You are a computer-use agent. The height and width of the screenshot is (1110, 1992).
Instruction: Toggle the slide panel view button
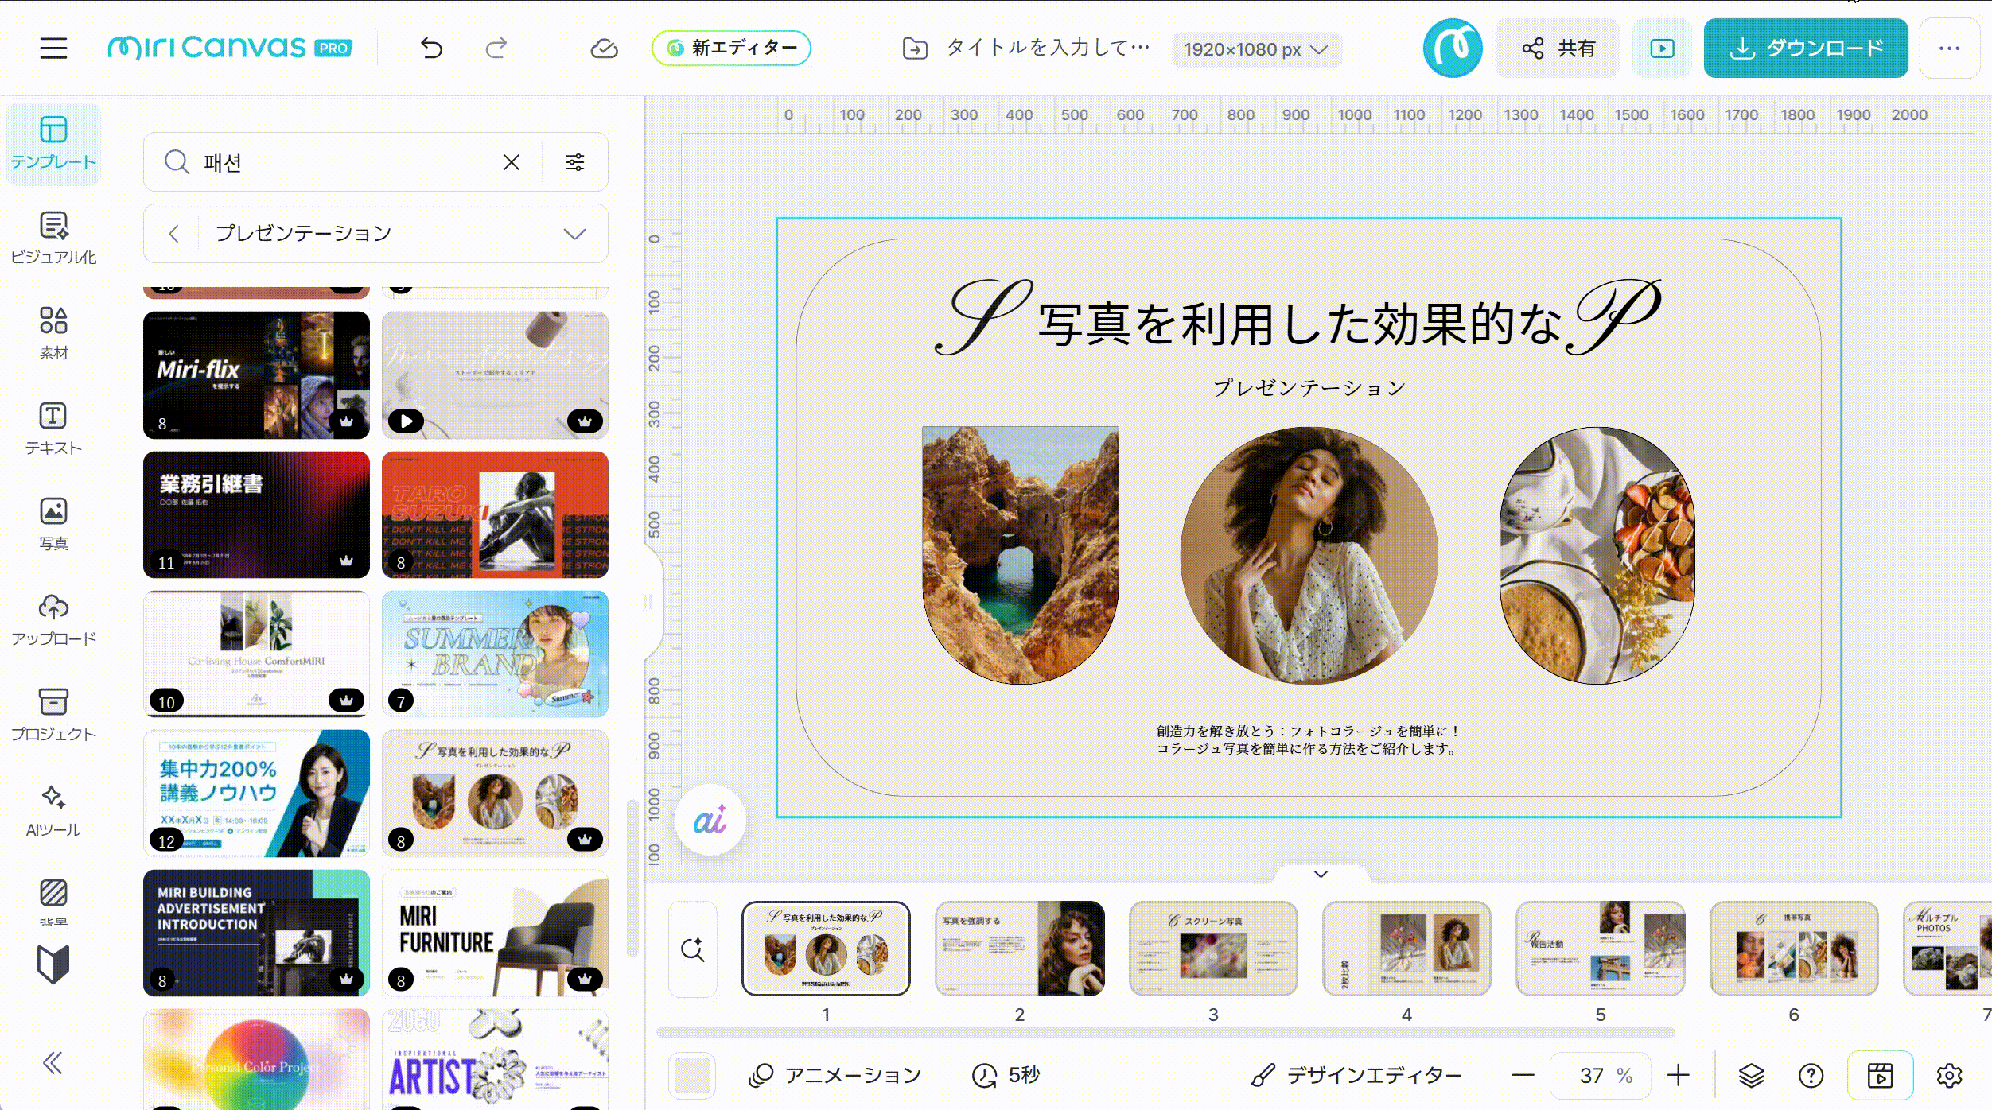pyautogui.click(x=1880, y=1076)
